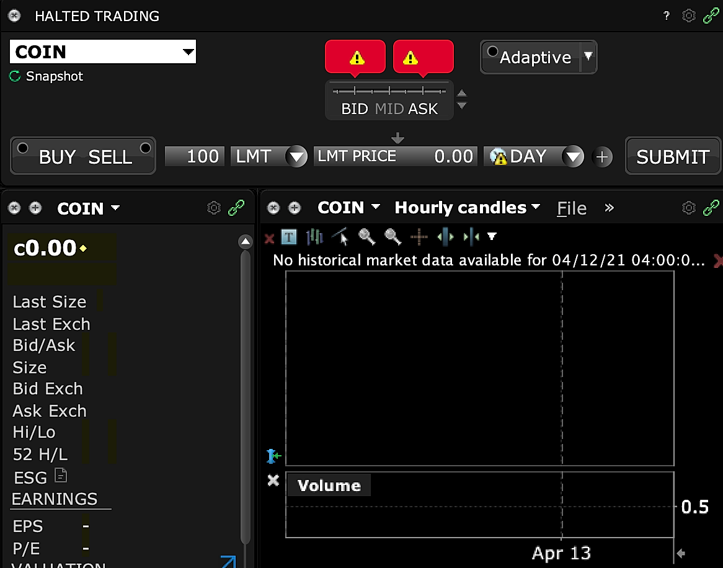Click the EARNINGS section header

coord(55,499)
